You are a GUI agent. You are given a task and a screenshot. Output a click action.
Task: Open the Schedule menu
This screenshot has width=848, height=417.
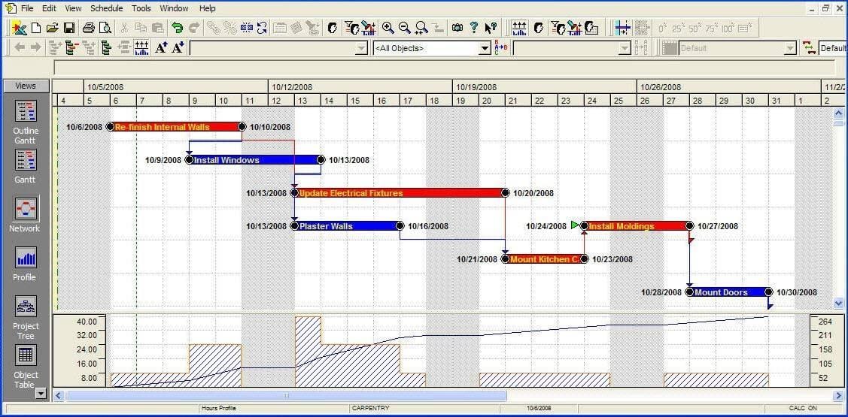106,8
